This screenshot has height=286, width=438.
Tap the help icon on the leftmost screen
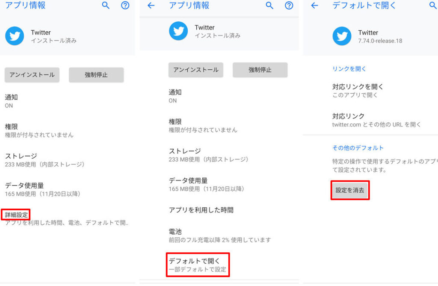coord(125,6)
